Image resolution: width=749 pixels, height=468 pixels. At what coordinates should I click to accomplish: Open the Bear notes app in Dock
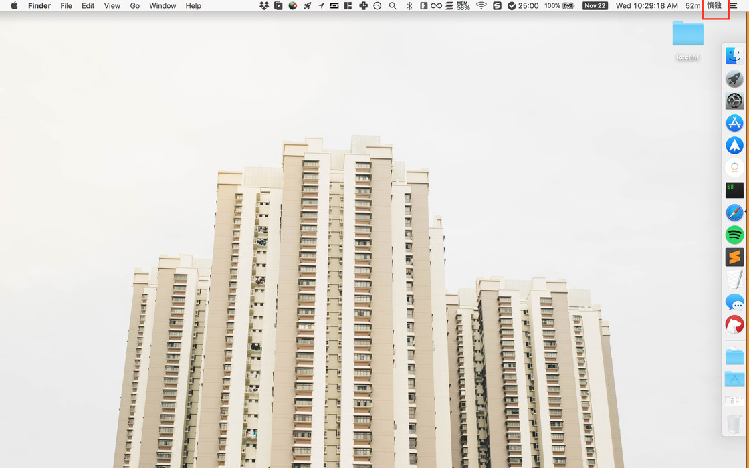pyautogui.click(x=734, y=325)
